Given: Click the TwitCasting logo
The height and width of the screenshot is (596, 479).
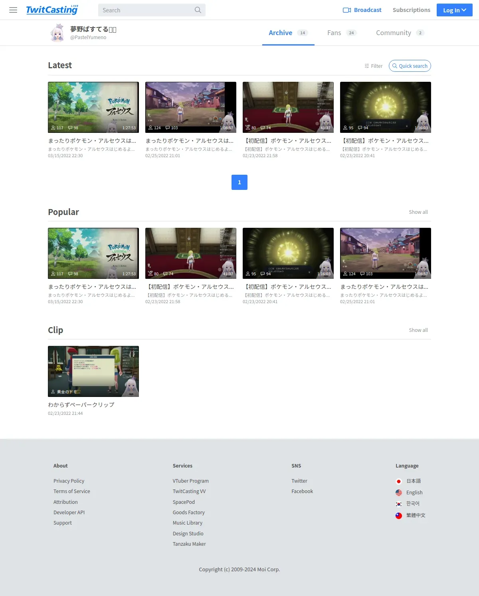Looking at the screenshot, I should 52,10.
